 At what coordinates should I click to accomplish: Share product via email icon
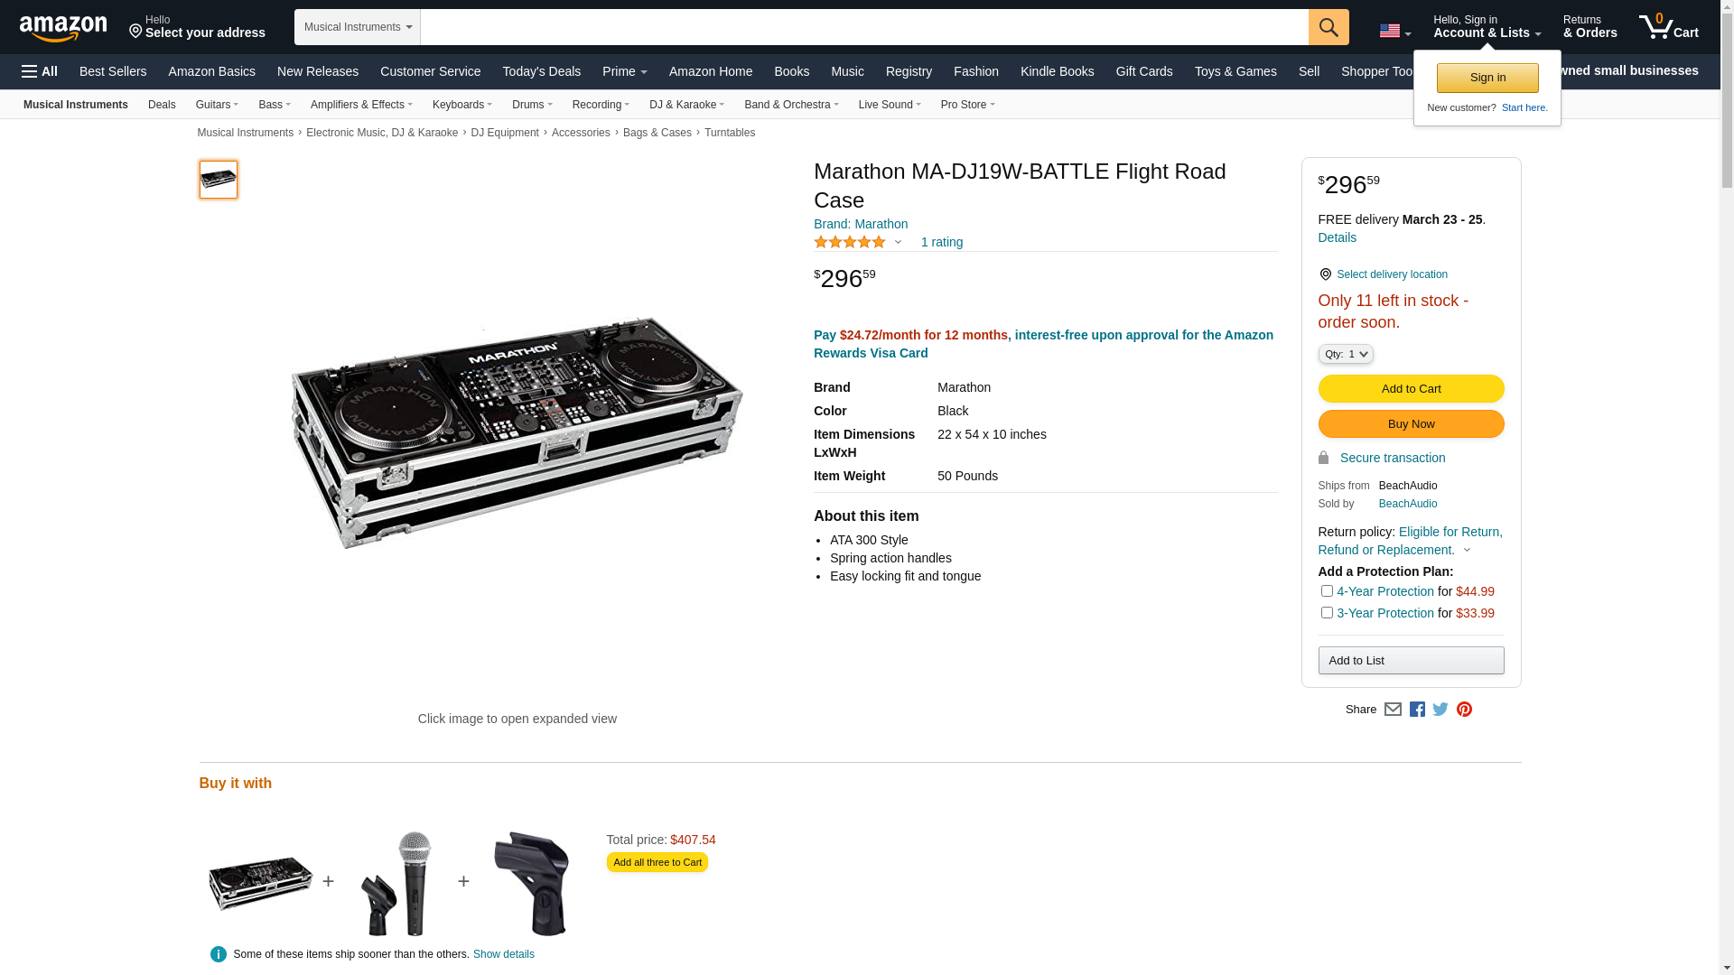coord(1393,710)
